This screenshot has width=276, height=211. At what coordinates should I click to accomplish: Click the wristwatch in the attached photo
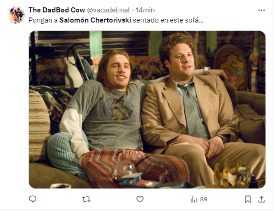point(206,70)
